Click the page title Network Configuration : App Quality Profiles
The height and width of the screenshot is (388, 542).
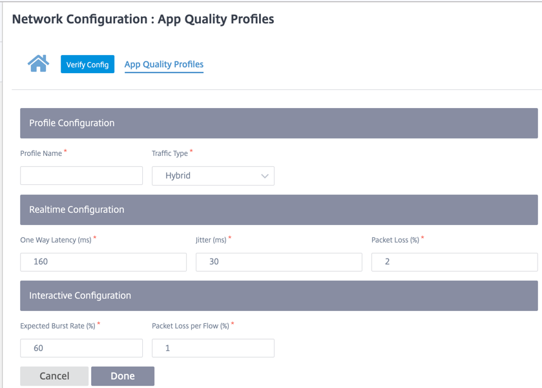[x=143, y=19]
